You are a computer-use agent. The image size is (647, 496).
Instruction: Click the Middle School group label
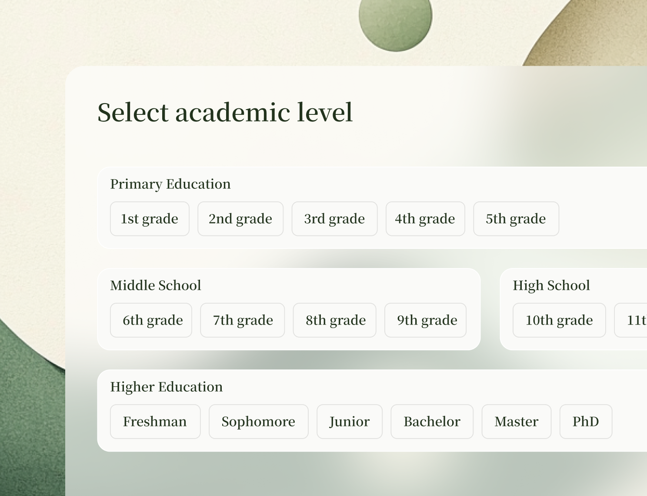pos(156,285)
